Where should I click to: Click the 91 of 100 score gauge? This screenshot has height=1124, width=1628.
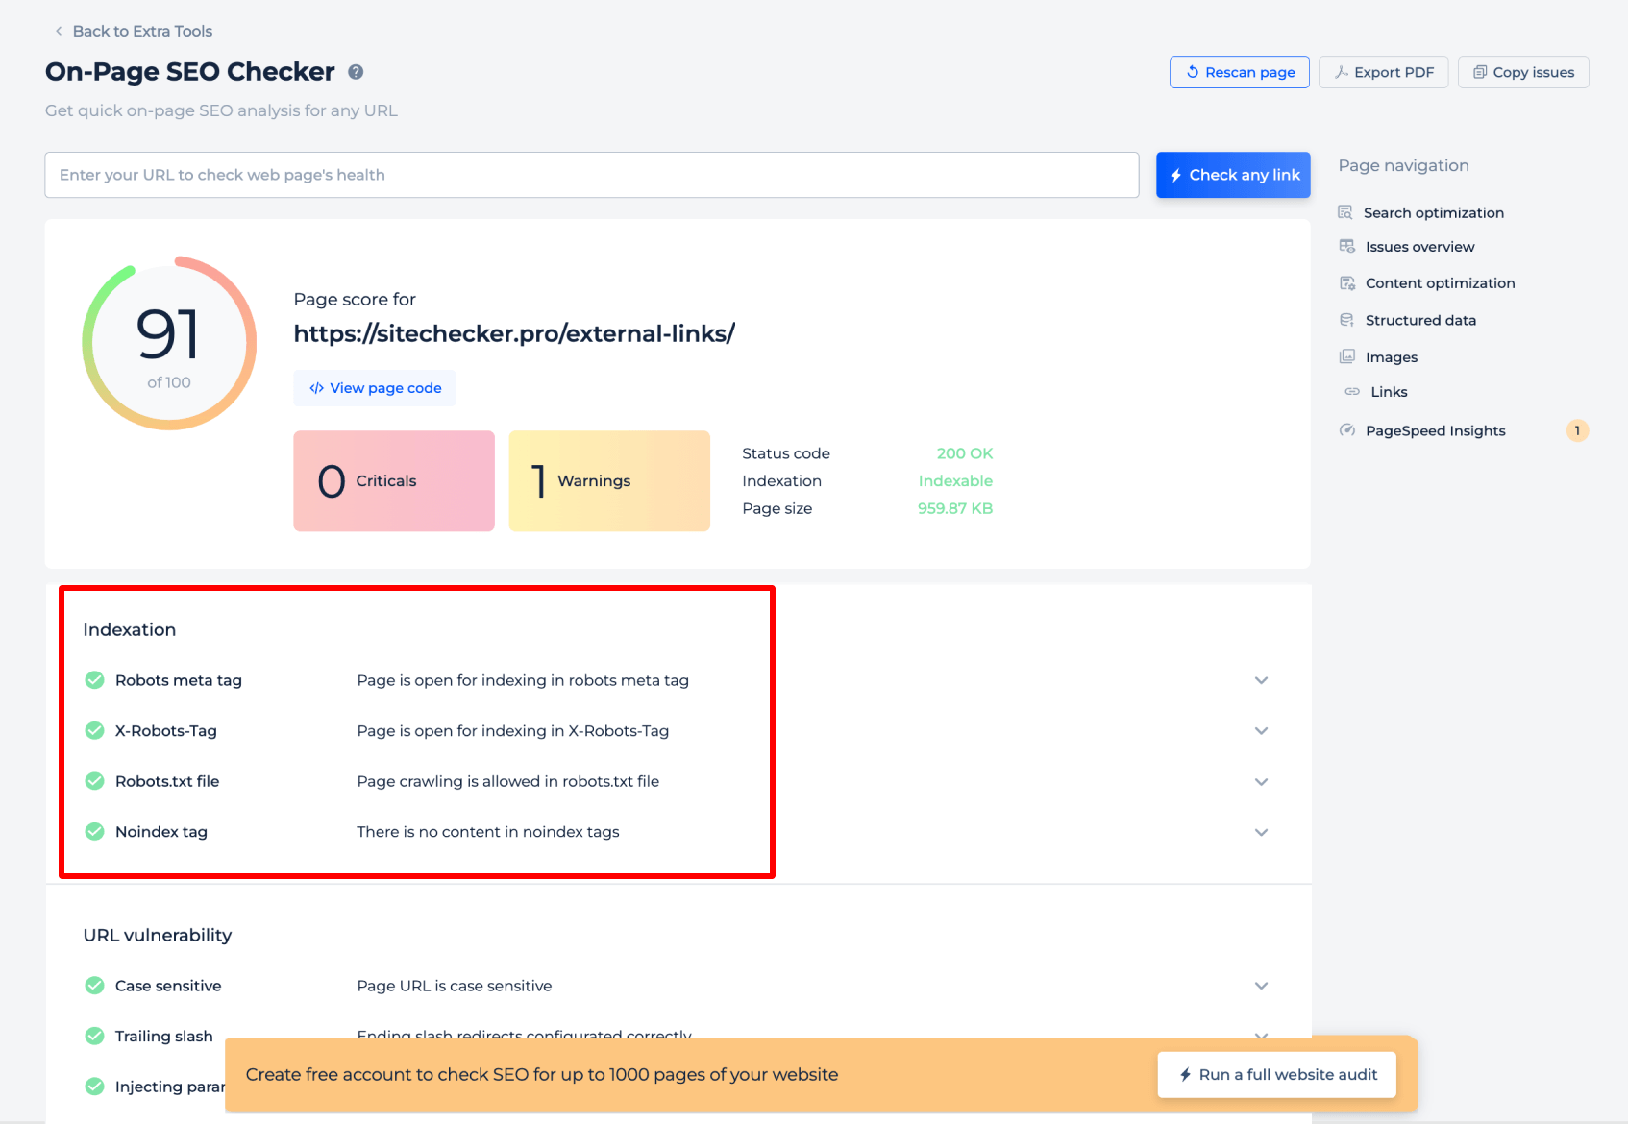coord(169,343)
